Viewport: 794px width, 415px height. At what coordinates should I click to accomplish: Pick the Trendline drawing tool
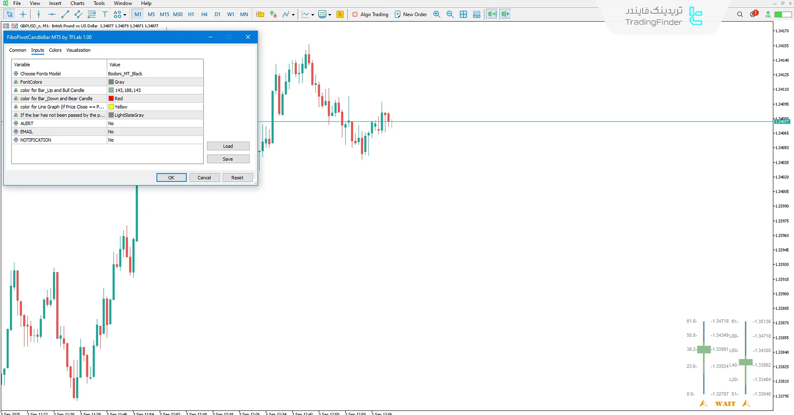tap(65, 14)
